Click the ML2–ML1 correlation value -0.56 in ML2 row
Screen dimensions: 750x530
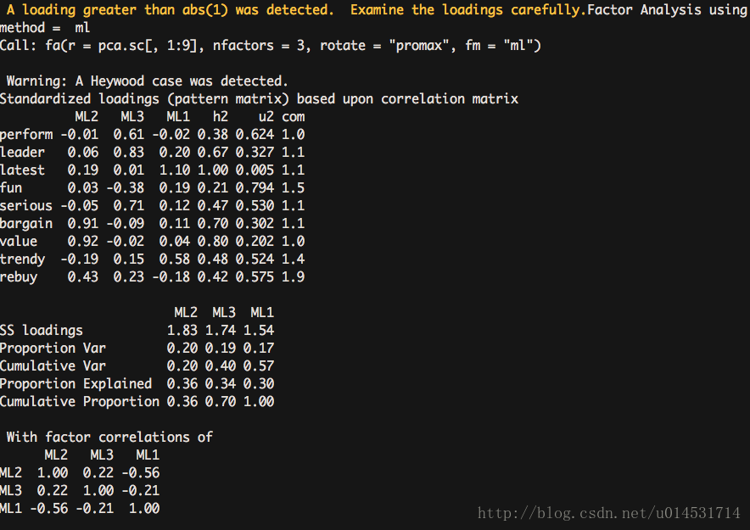[x=141, y=473]
